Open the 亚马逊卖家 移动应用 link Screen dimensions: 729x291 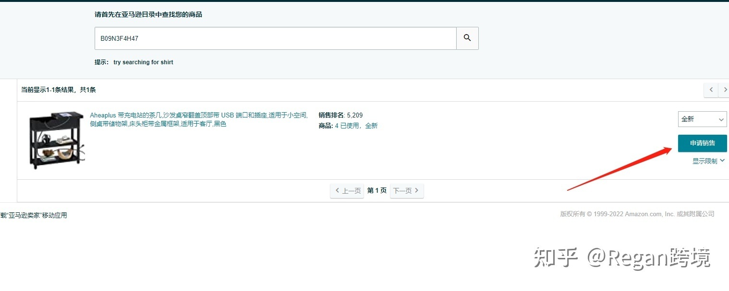[34, 215]
